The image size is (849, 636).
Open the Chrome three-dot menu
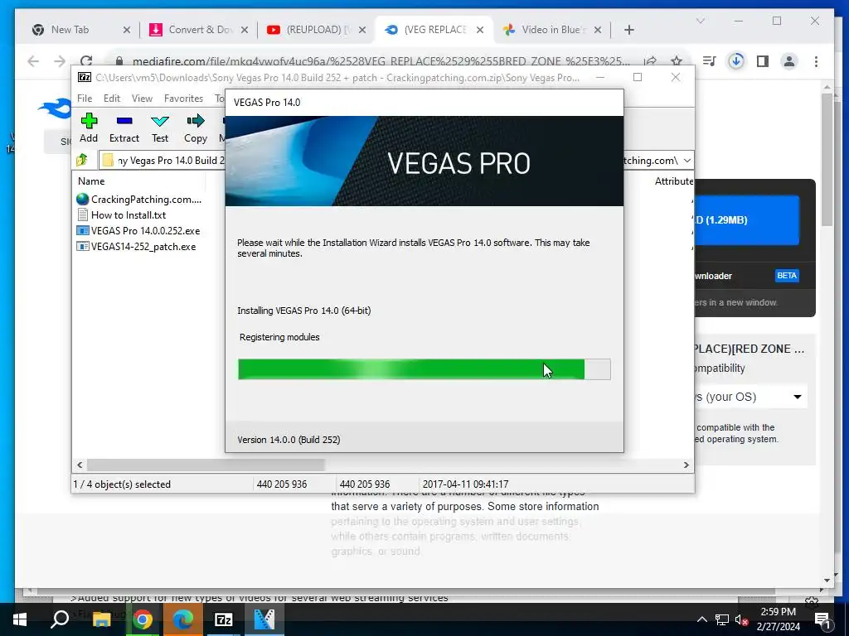tap(816, 61)
